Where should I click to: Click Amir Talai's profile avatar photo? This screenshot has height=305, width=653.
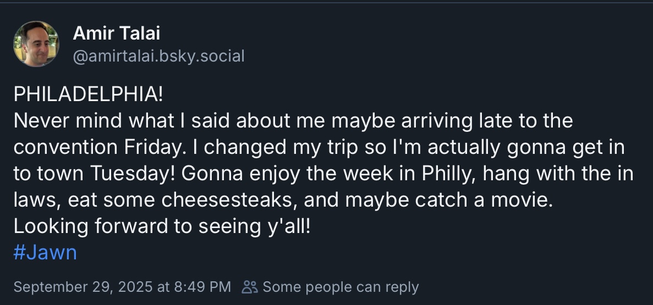(36, 44)
